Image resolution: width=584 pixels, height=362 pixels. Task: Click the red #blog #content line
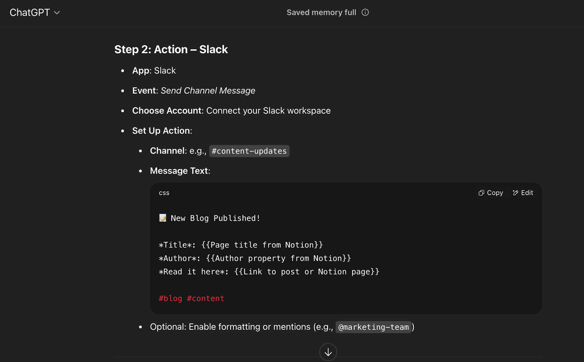click(192, 299)
